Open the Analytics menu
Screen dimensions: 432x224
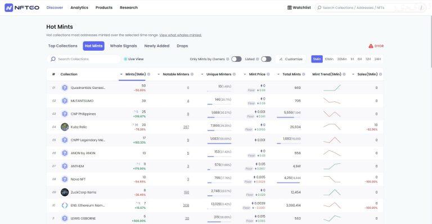point(79,8)
